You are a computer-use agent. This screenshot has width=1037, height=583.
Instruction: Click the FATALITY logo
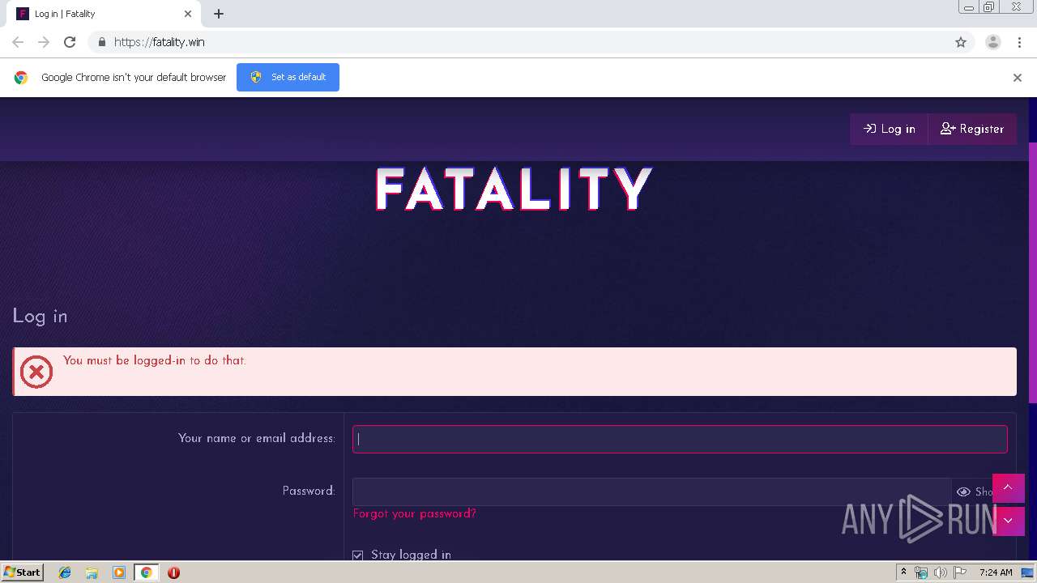click(514, 189)
